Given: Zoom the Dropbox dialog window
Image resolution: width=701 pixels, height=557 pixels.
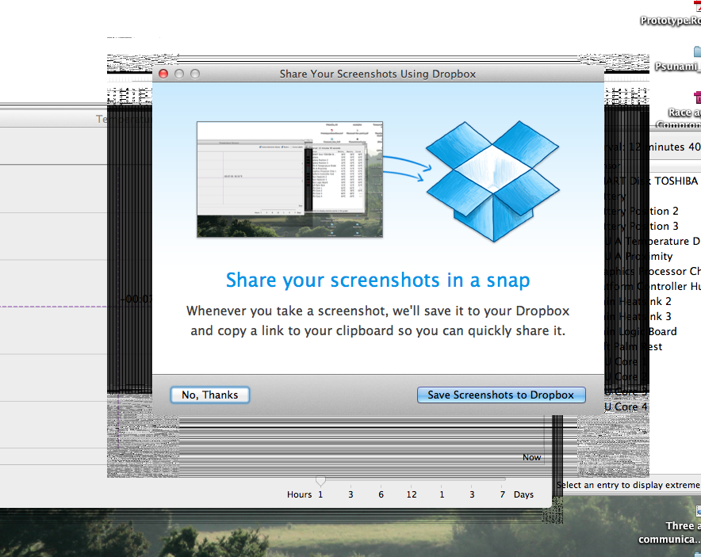Looking at the screenshot, I should tap(195, 74).
